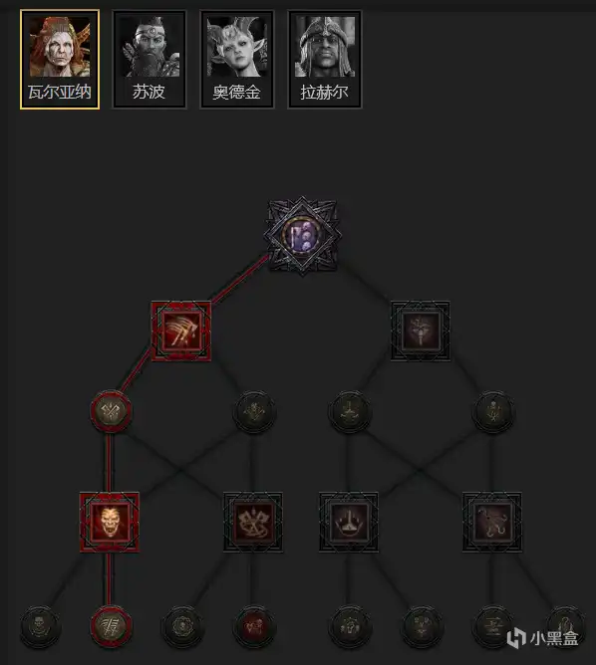596x665 pixels.
Task: Click the purple core skill node at top
Action: point(302,236)
